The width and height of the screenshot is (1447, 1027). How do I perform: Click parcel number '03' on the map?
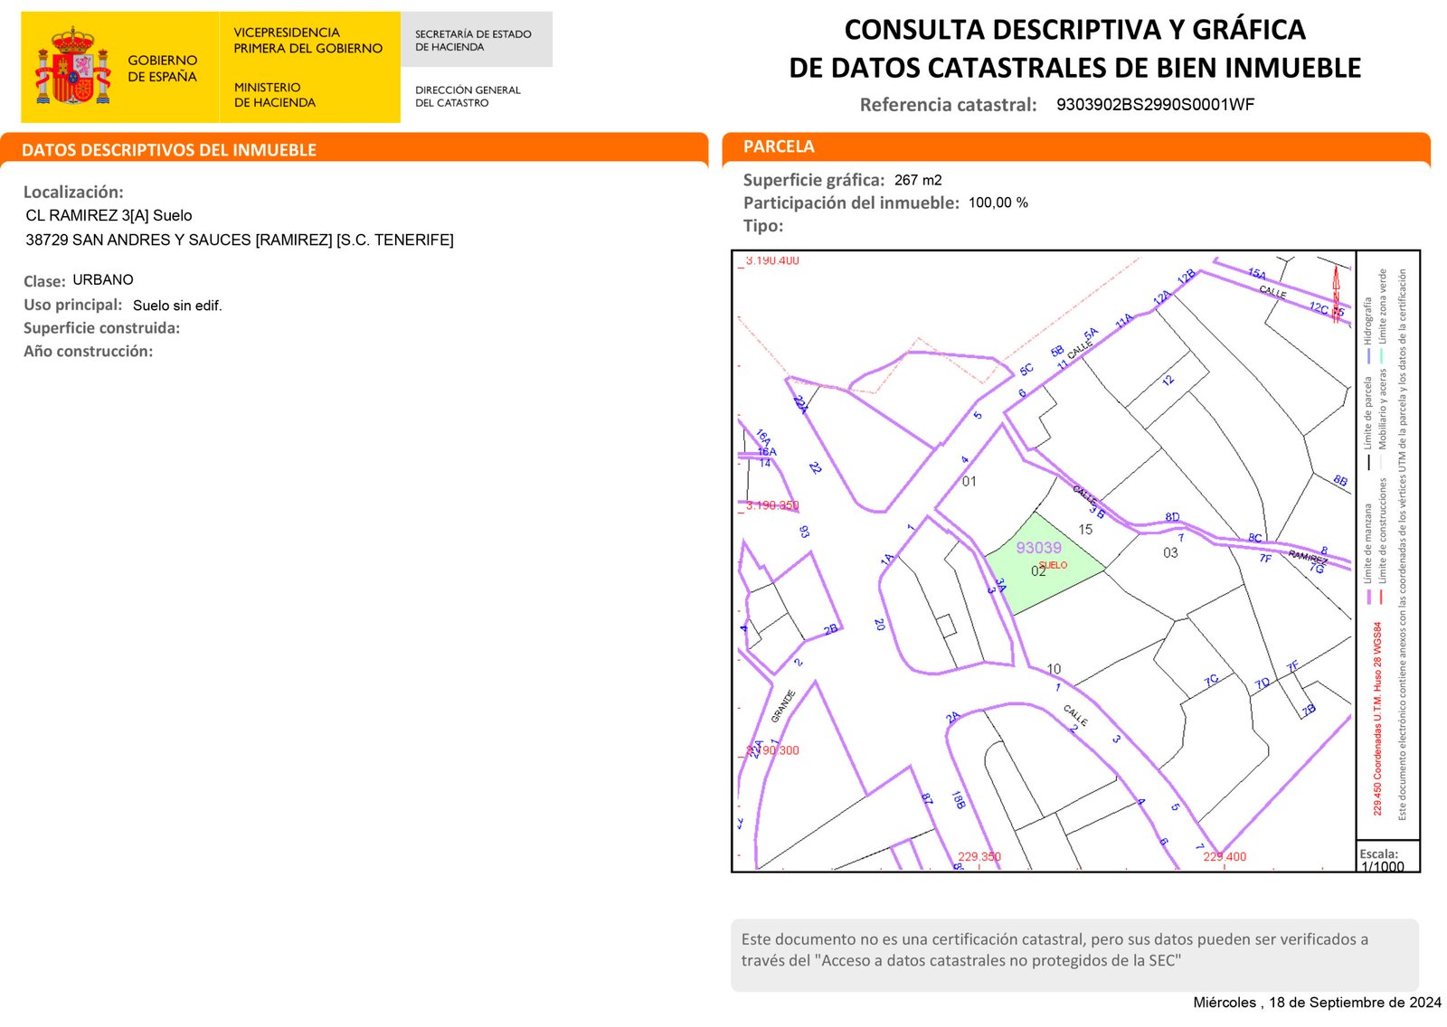coord(1170,553)
